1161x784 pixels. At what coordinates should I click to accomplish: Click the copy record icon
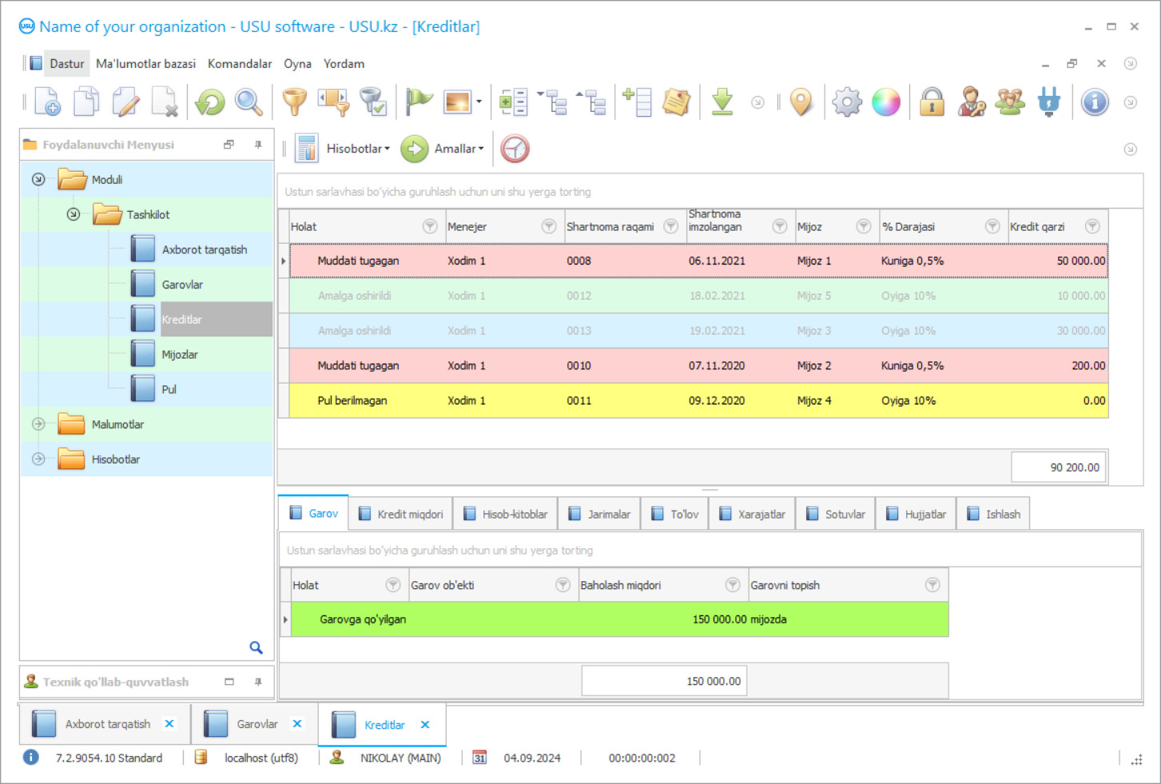click(86, 101)
